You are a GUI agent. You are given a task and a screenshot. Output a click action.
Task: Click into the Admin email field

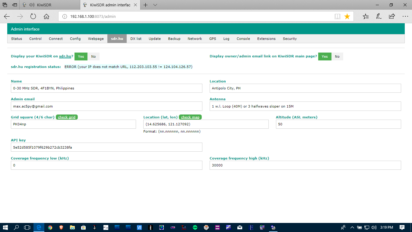(x=106, y=106)
